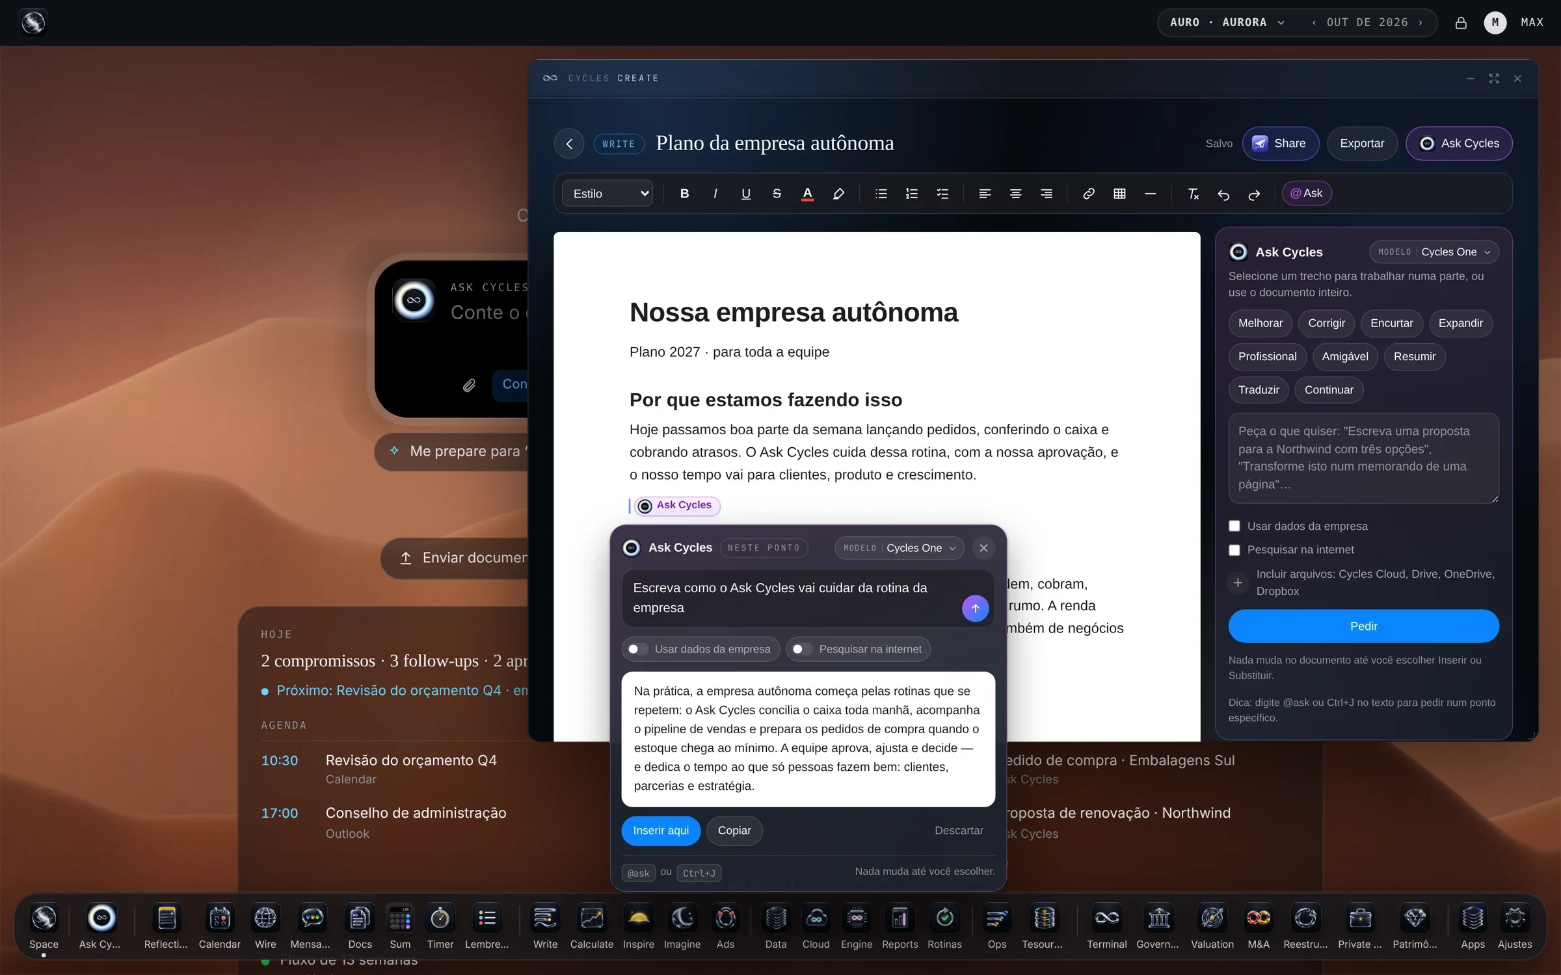Insert a checklist

pos(942,194)
